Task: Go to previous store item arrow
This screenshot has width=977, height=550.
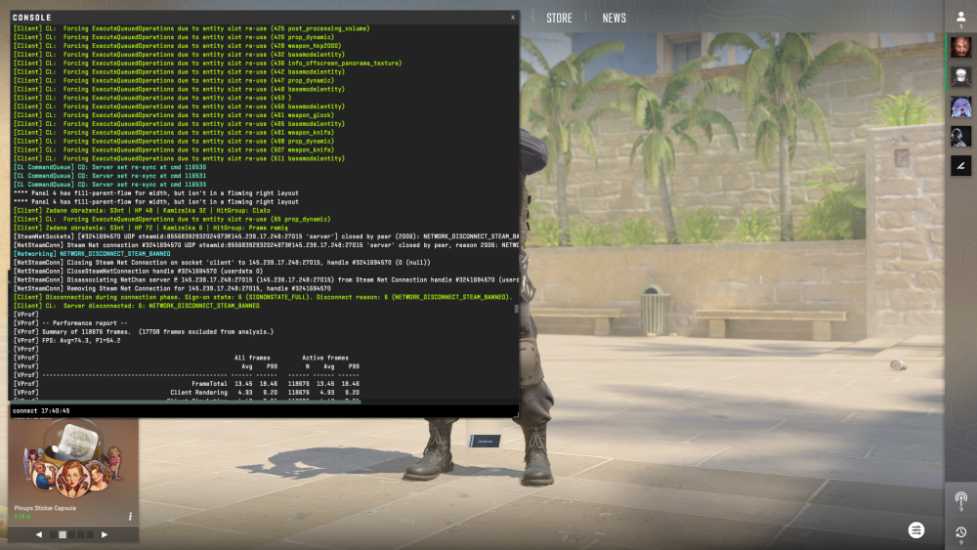Action: 39,534
